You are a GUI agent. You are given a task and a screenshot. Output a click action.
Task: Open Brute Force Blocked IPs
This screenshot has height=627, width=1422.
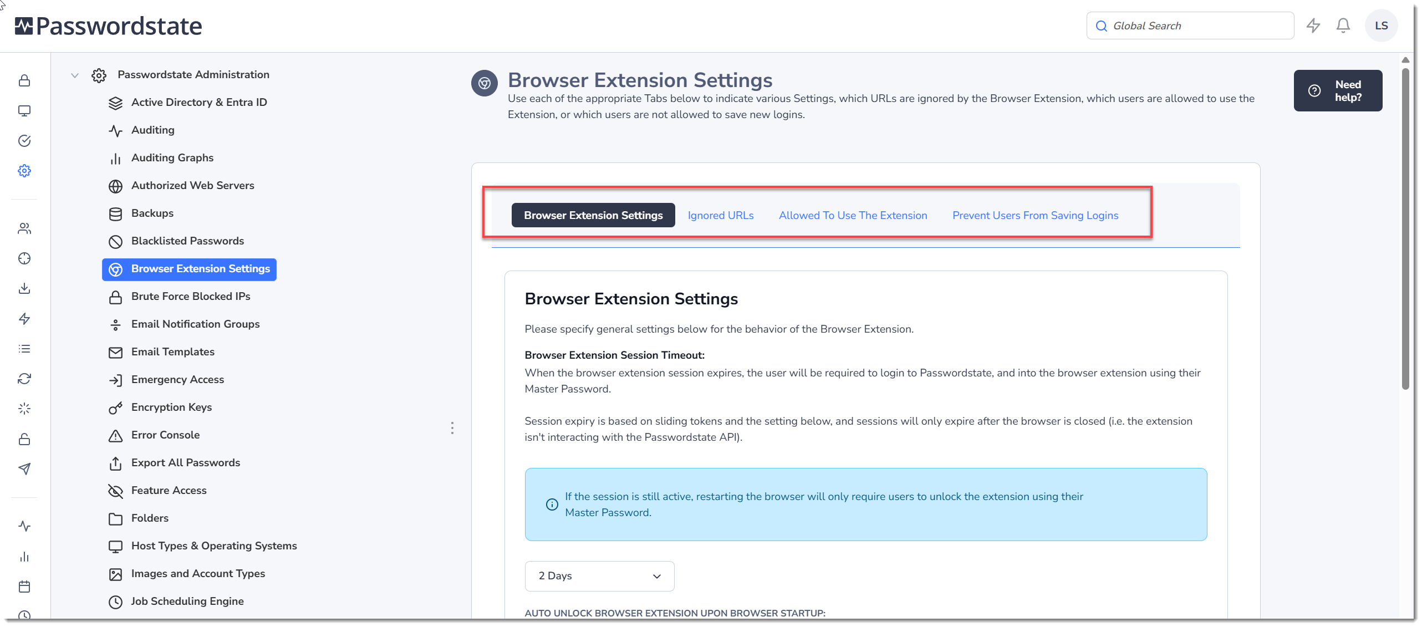191,296
